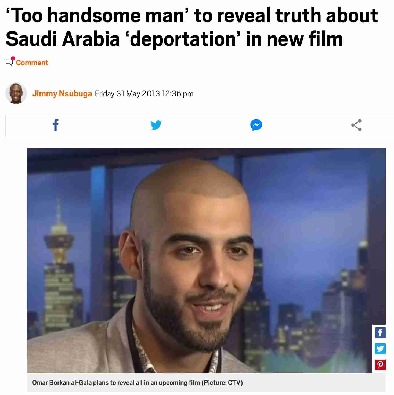This screenshot has height=395, width=394.
Task: Click the Twitter square on the photo
Action: (x=380, y=349)
